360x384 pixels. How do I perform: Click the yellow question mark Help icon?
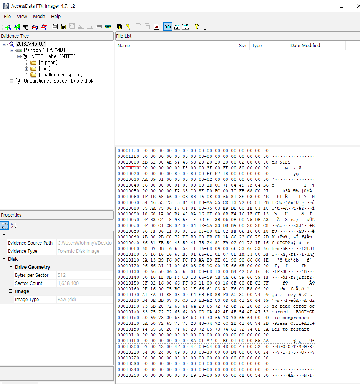point(197,26)
